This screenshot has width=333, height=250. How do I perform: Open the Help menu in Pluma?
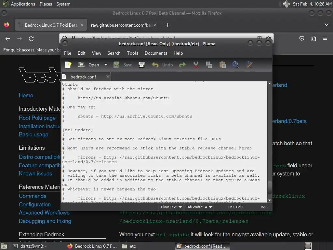(178, 53)
